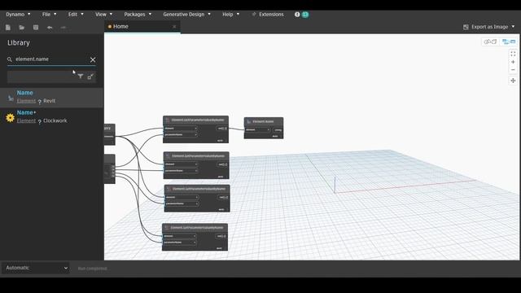Click the orange dot on Home tab
The width and height of the screenshot is (521, 293).
pyautogui.click(x=110, y=27)
